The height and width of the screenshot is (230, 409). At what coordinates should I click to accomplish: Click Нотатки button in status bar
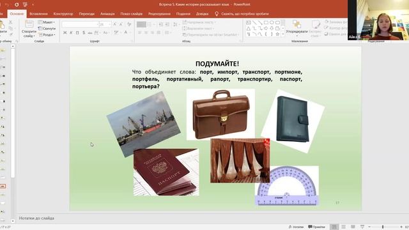[297, 227]
